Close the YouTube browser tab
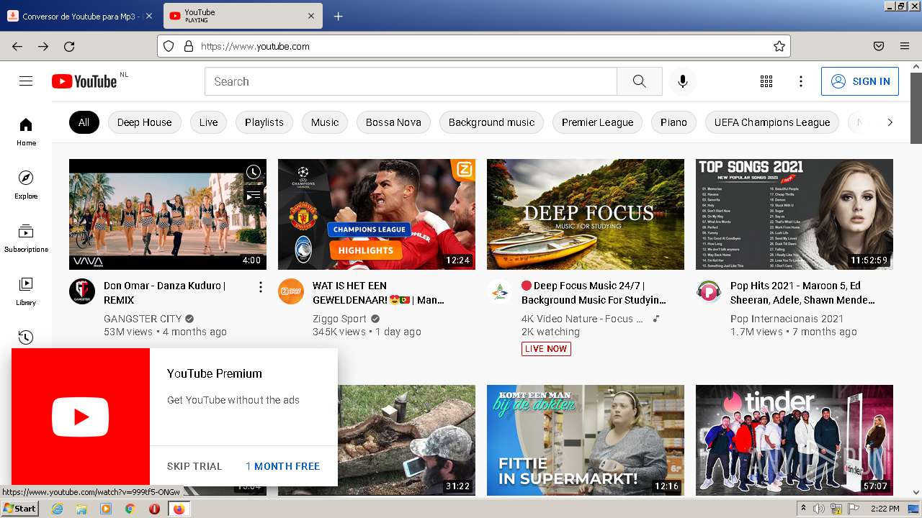Screen dimensions: 922x518 (x=311, y=16)
